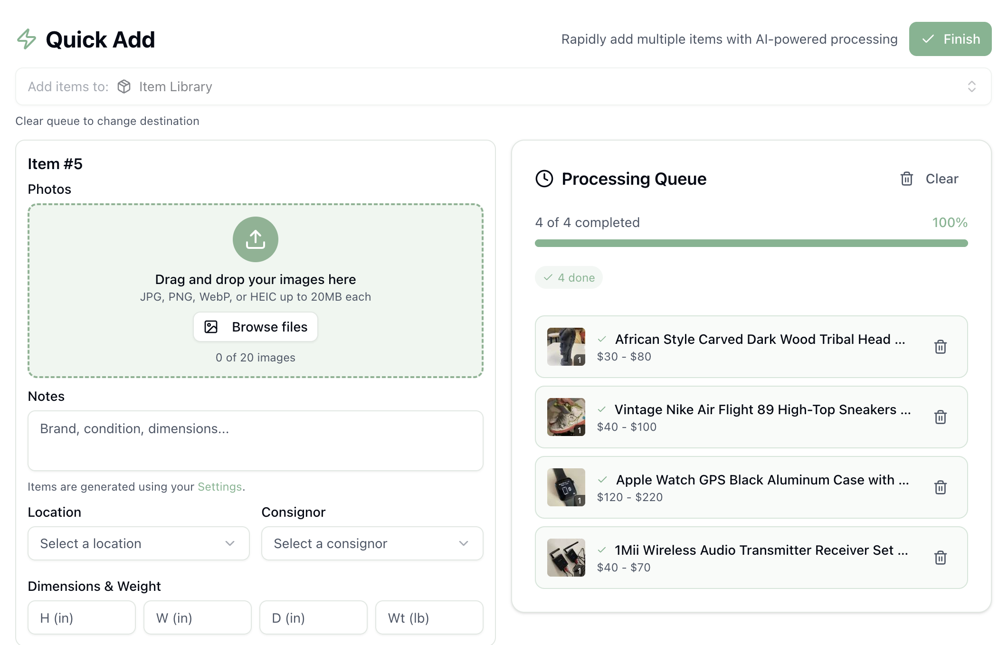The width and height of the screenshot is (1008, 645).
Task: Delete the African Tribal Head queue item
Action: coord(940,347)
